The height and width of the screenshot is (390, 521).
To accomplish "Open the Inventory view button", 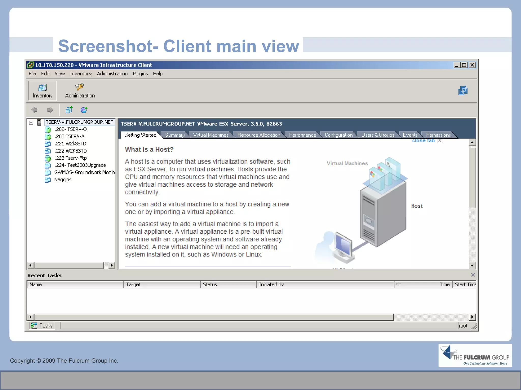I will point(42,91).
